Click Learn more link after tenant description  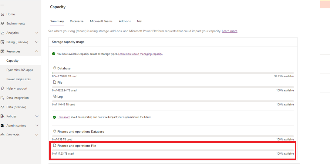(229, 31)
